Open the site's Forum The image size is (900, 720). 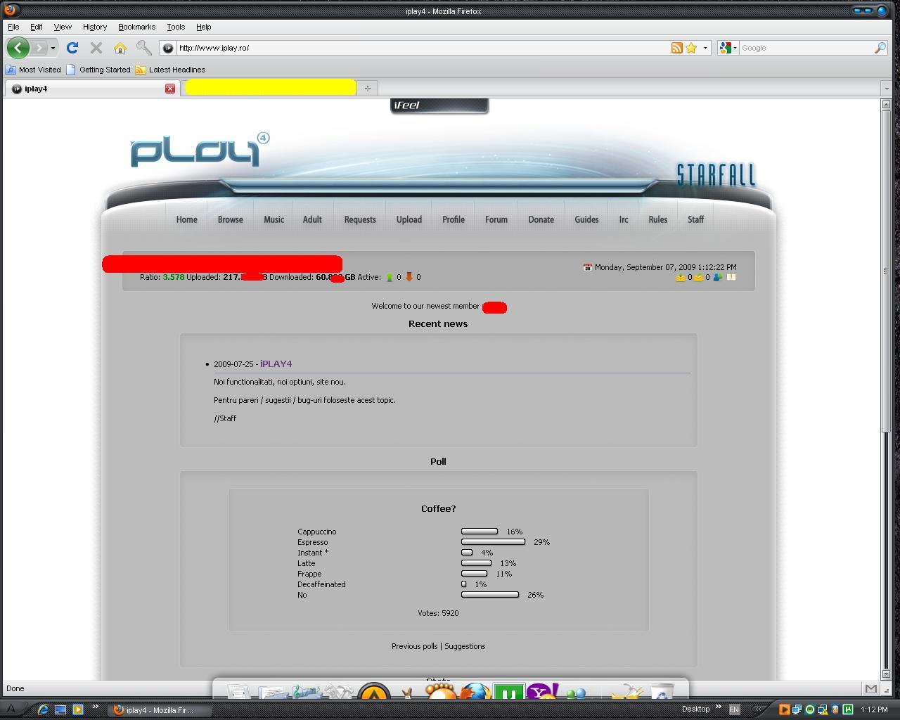pos(496,219)
